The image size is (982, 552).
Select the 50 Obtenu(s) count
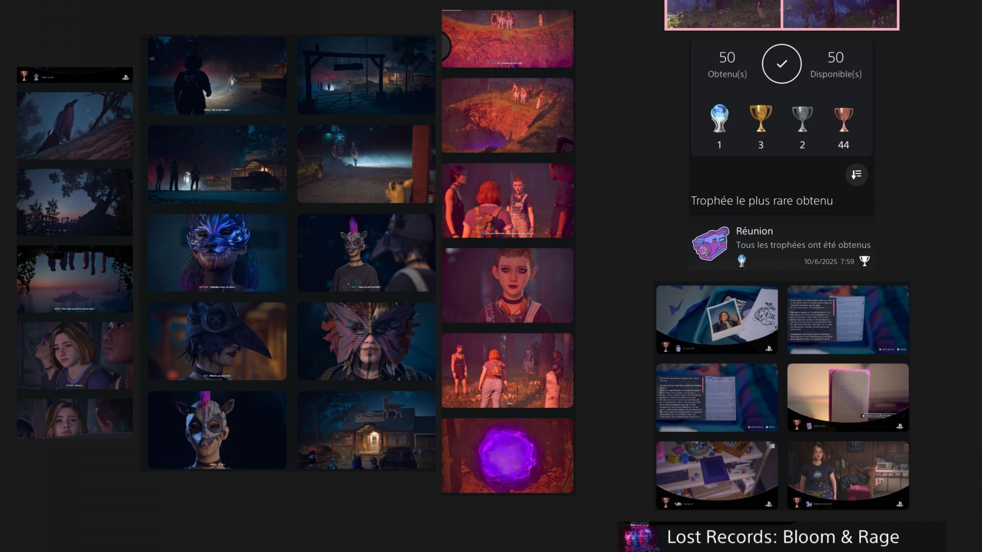click(727, 64)
